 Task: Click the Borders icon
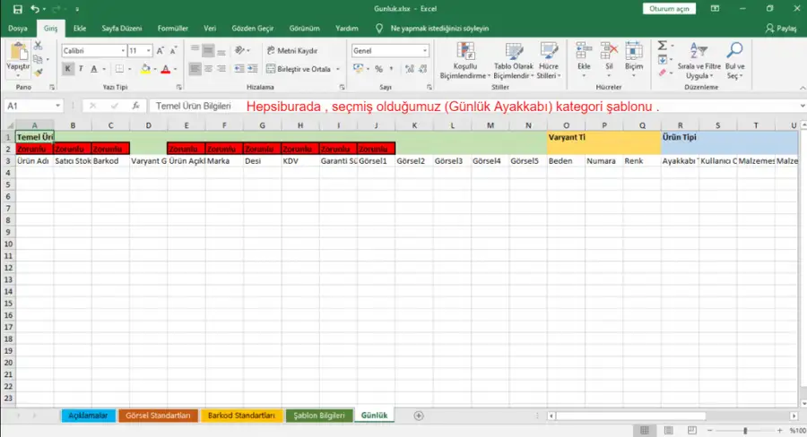click(x=119, y=69)
